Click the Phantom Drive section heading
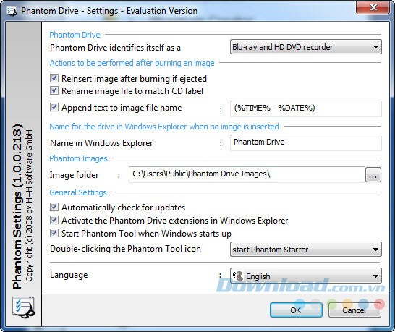The image size is (395, 332). point(75,35)
